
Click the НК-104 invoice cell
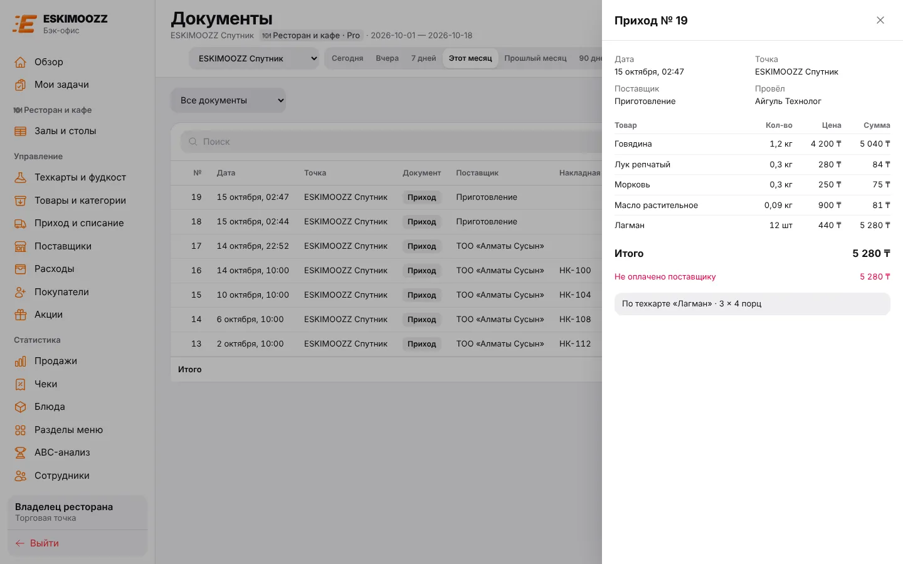[575, 295]
